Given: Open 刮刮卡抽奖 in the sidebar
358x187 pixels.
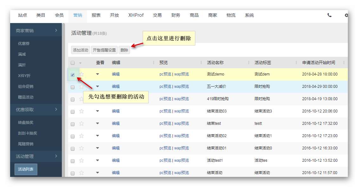Looking at the screenshot, I should [x=27, y=133].
